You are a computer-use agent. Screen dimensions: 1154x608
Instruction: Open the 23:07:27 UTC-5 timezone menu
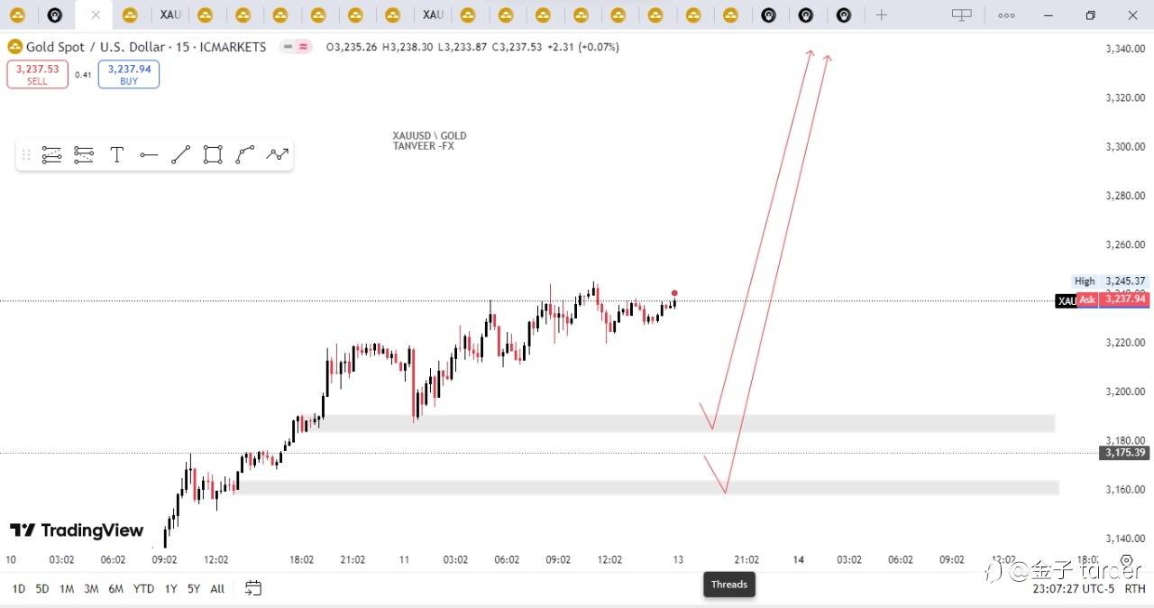(x=1073, y=589)
